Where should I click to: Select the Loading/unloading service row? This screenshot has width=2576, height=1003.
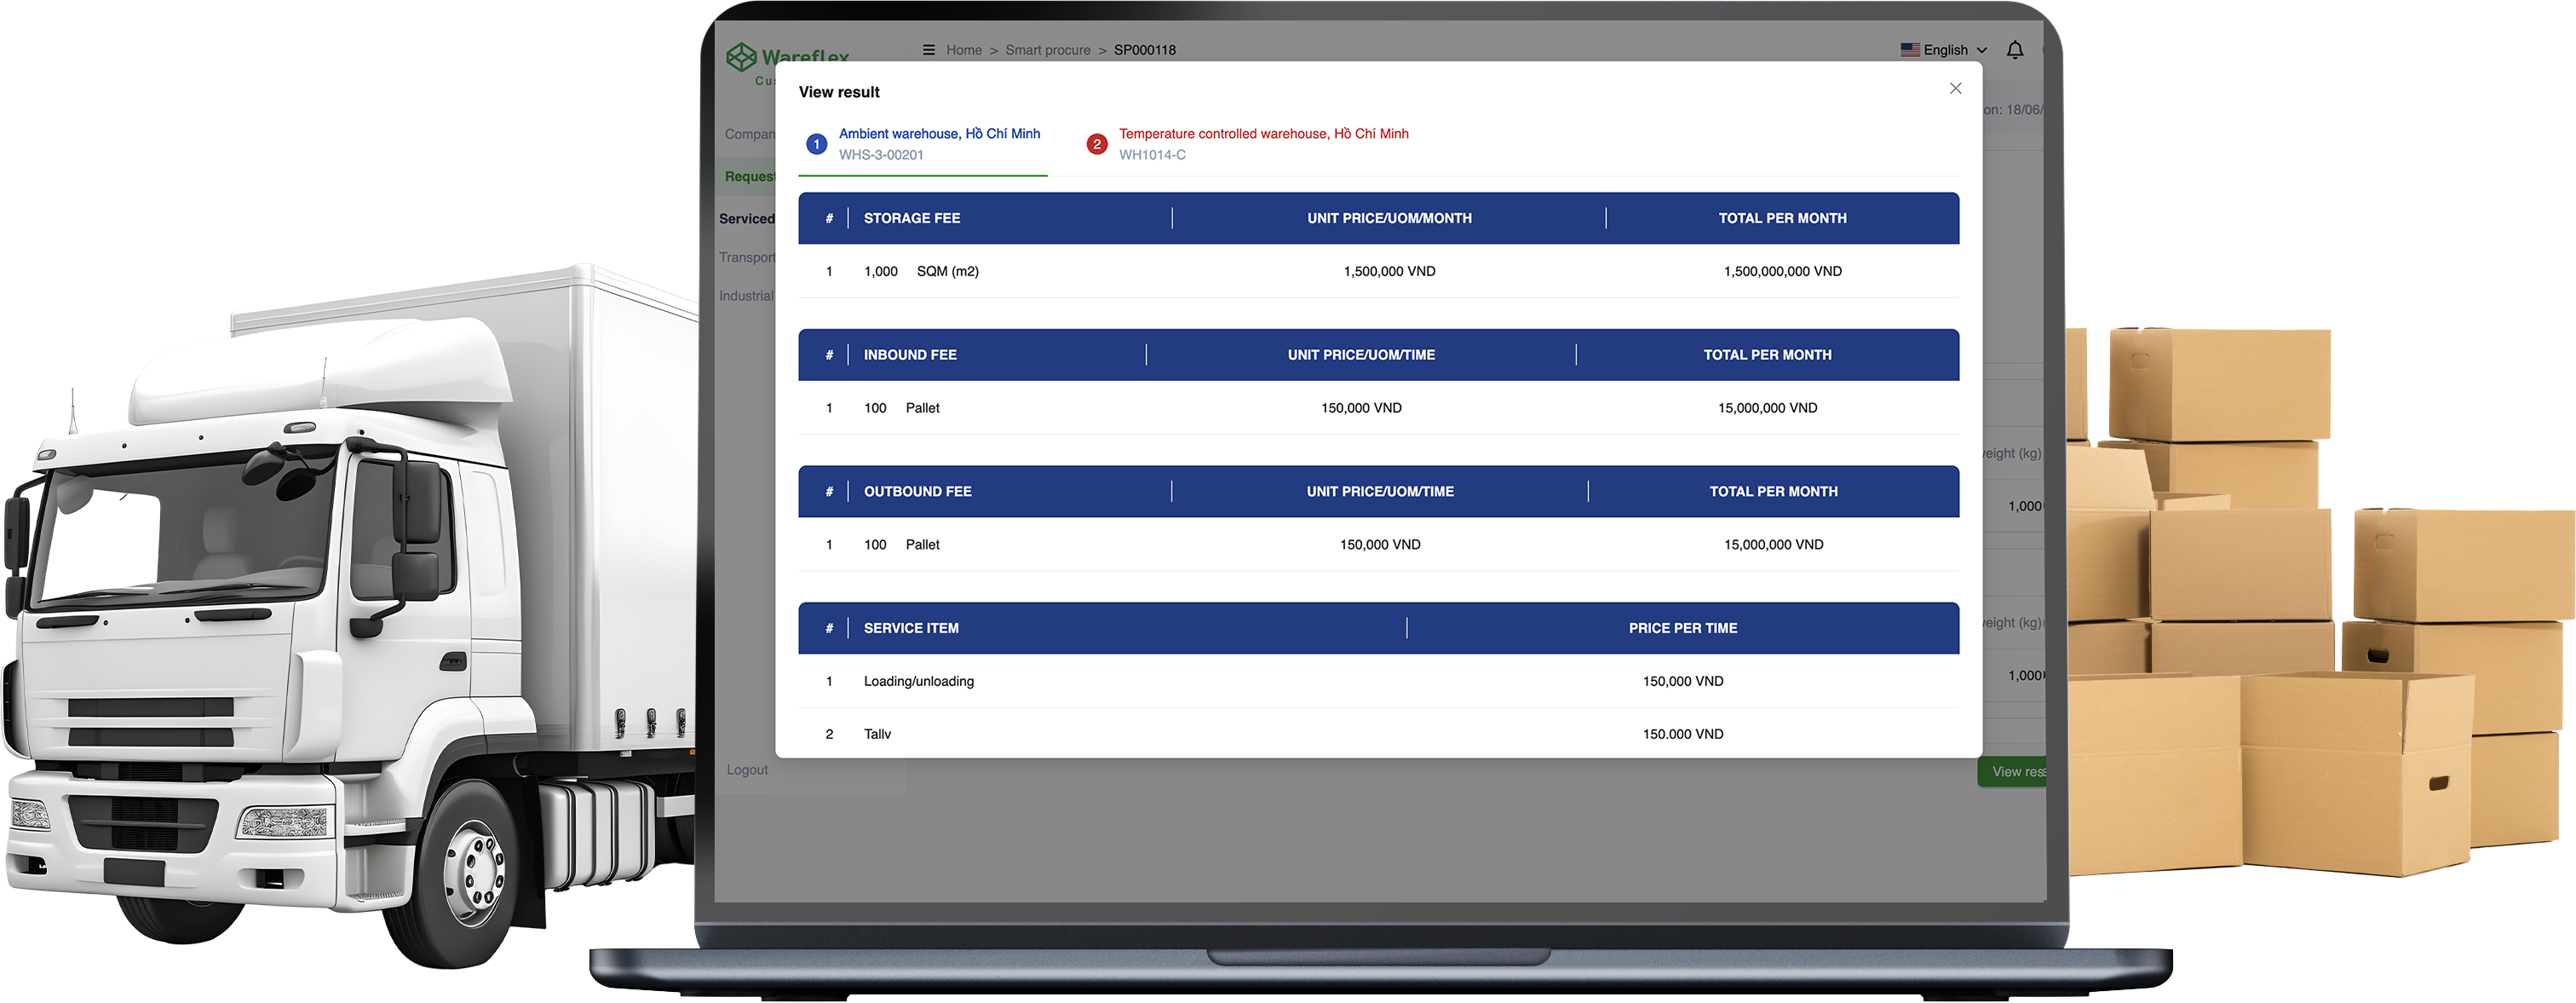pos(918,681)
